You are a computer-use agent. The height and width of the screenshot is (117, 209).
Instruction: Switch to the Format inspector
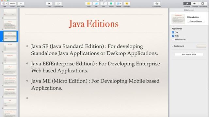(x=187, y=4)
